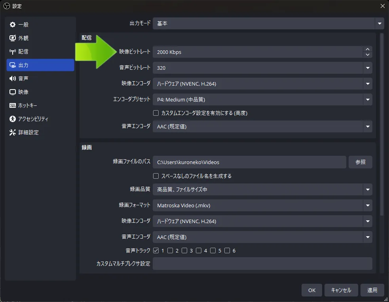The width and height of the screenshot is (389, 302).
Task: Check スペースなしのファイル名を生成する option
Action: (156, 176)
